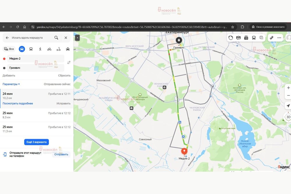Click the Яндекс logo on the map

284,167
